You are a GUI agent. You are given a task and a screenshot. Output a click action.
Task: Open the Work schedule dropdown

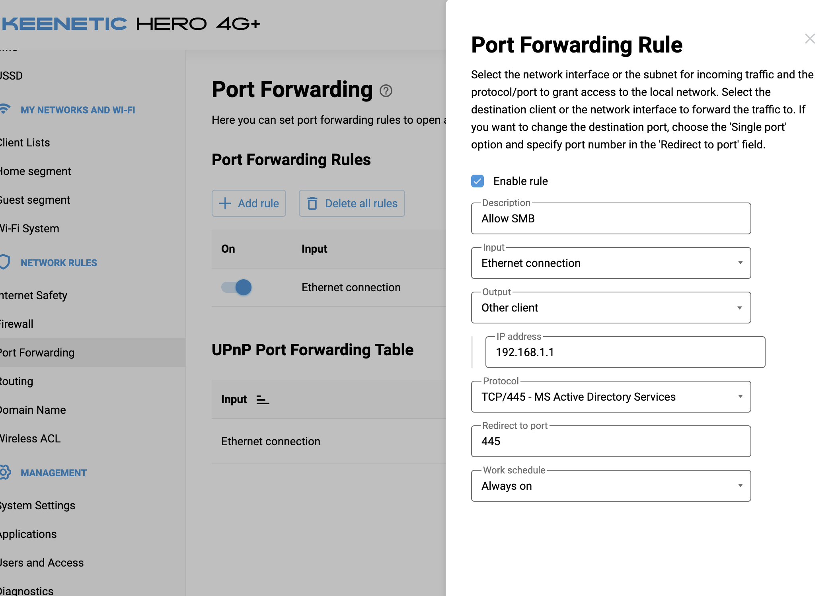(611, 486)
